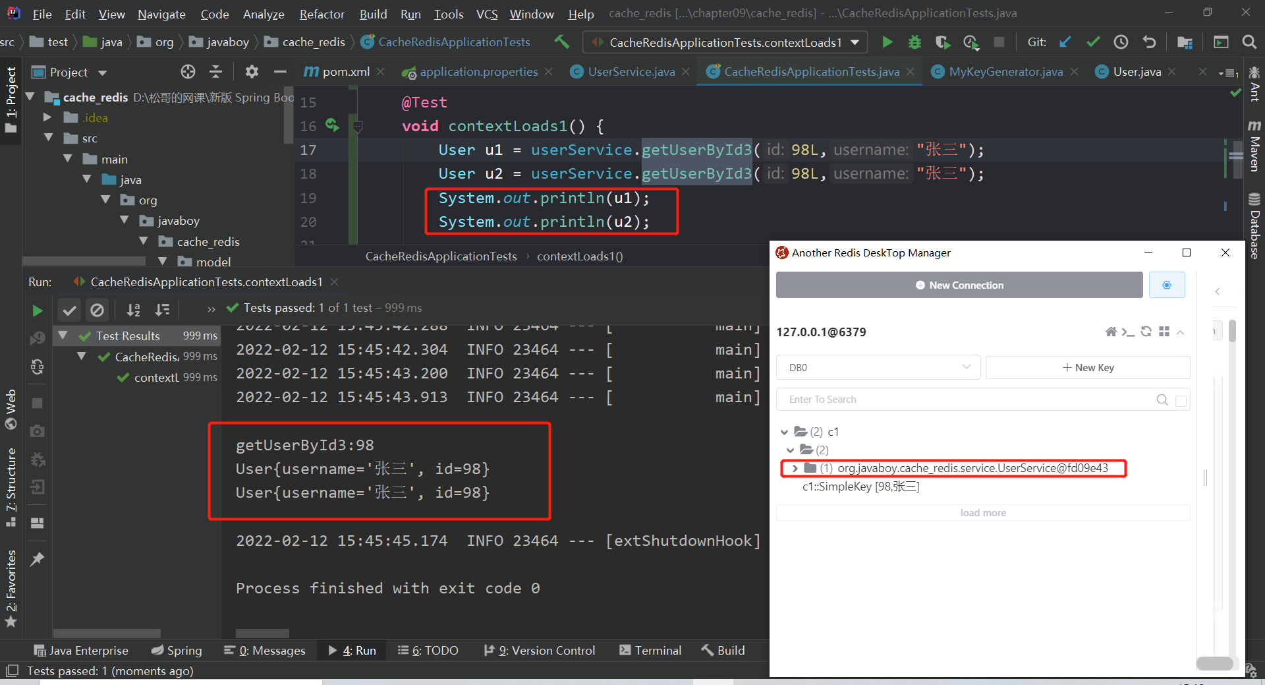
Task: Pin the Run tab with pin icon
Action: 38,559
